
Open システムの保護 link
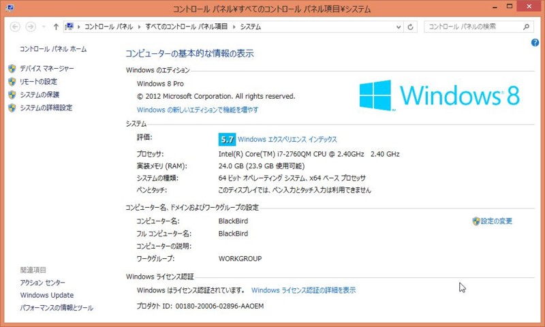tap(40, 95)
